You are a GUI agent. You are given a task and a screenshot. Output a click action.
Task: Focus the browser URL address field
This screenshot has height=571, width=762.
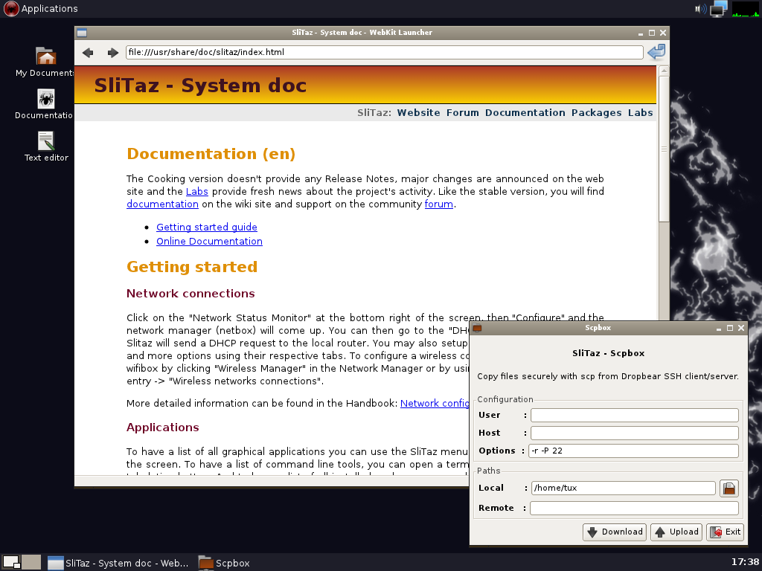pos(385,53)
